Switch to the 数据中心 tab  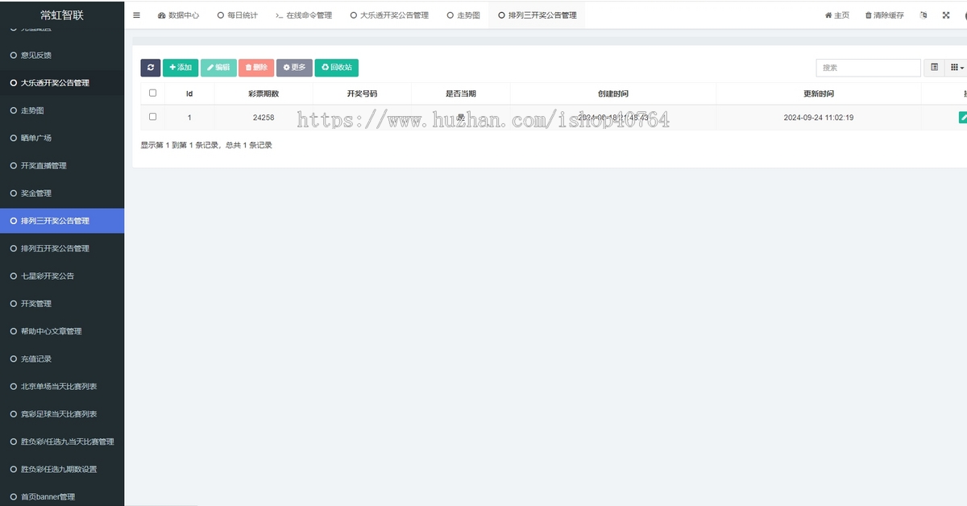pos(178,15)
